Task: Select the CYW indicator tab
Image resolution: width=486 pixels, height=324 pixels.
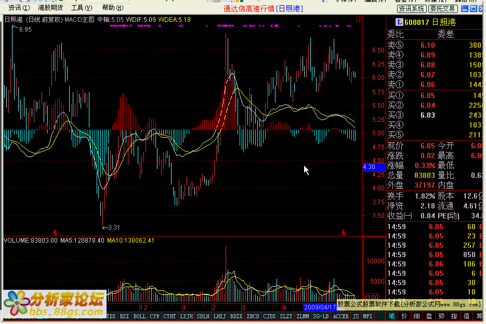Action: click(154, 316)
